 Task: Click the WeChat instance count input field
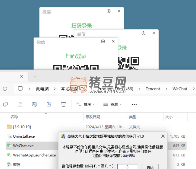click(x=127, y=167)
